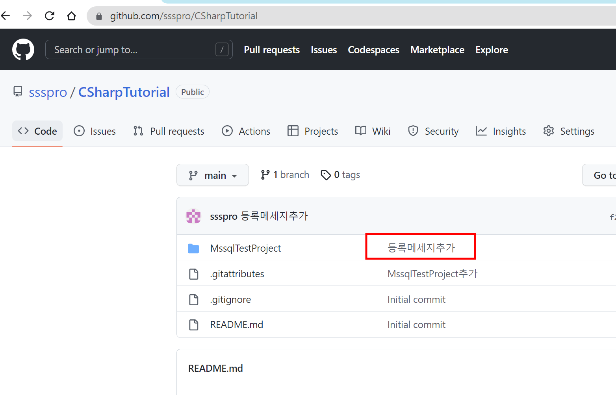616x395 pixels.
Task: Switch to the repository Issues tab
Action: pos(95,131)
